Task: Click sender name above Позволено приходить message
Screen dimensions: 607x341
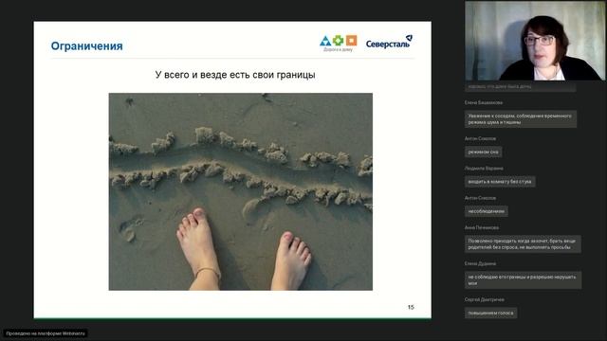Action: tap(482, 227)
